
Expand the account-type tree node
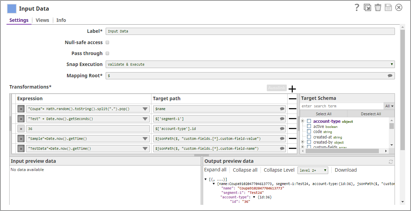(x=303, y=121)
